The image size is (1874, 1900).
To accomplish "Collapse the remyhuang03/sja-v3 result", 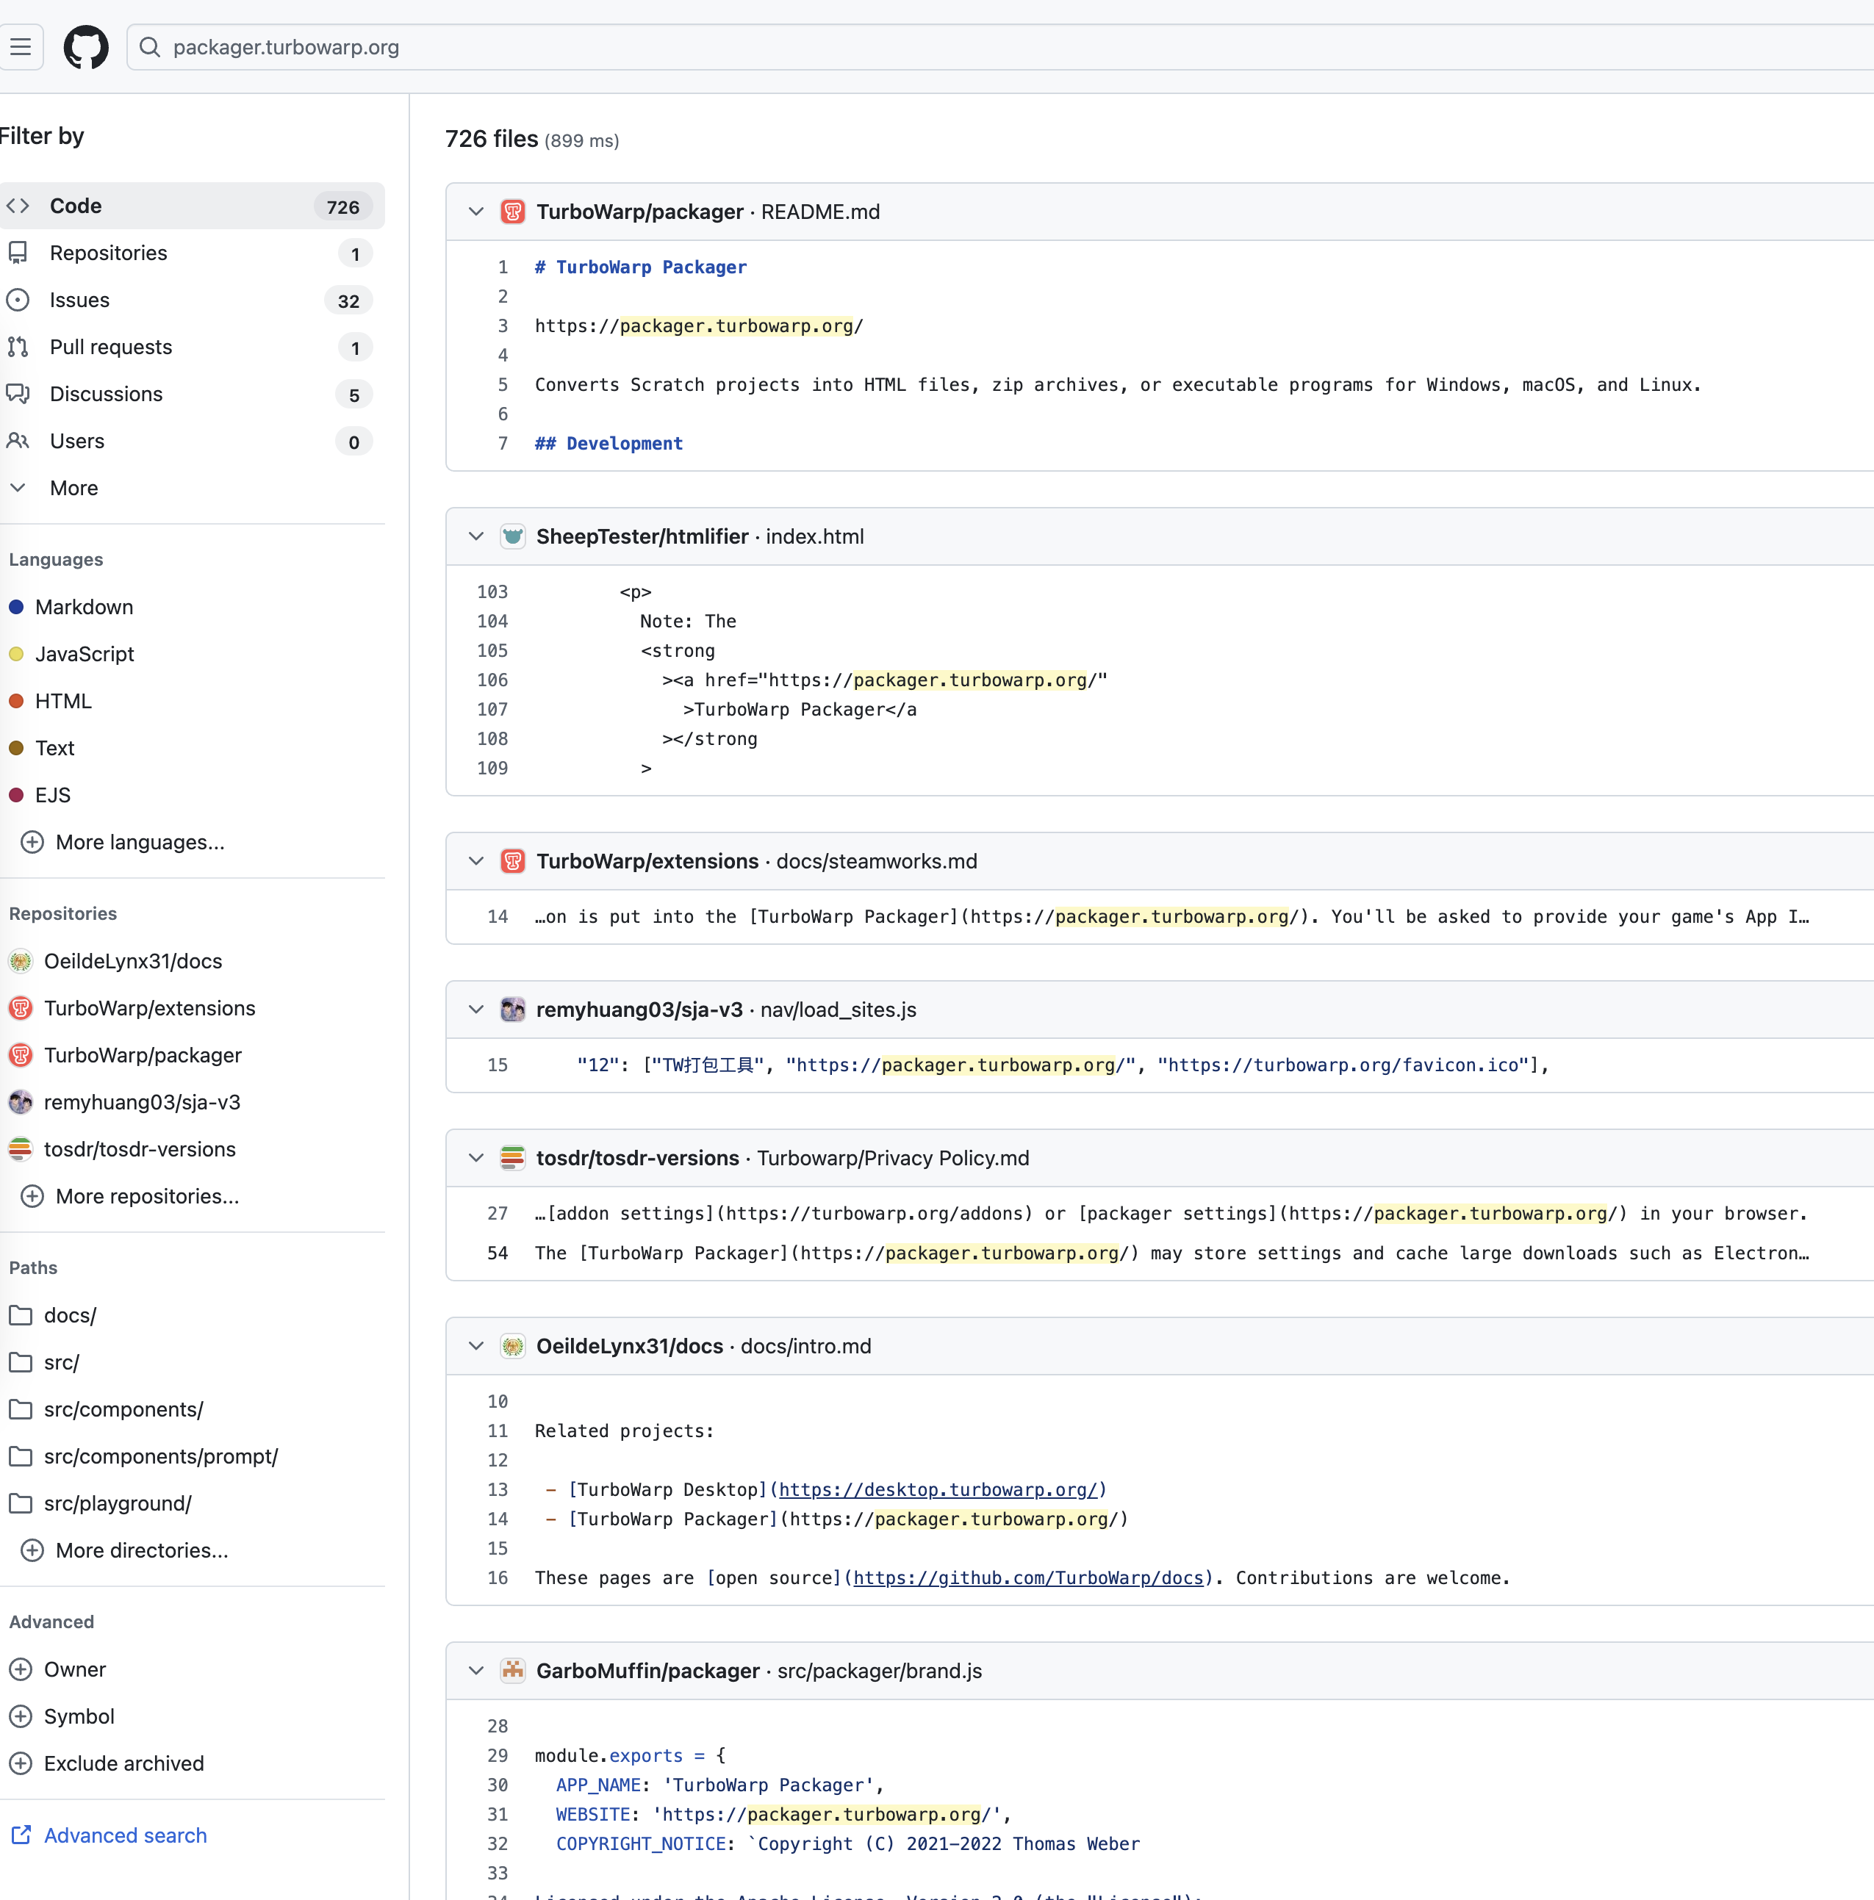I will pos(476,1009).
